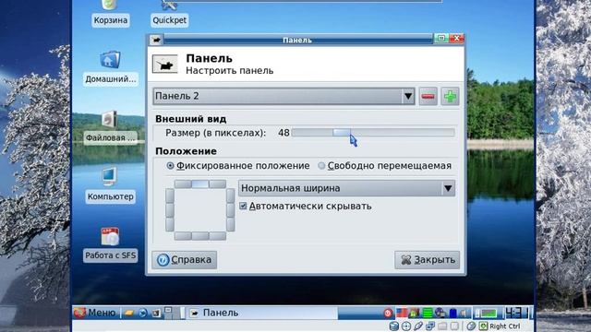Activate the Панель taskbar window button
The height and width of the screenshot is (332, 591).
[262, 313]
